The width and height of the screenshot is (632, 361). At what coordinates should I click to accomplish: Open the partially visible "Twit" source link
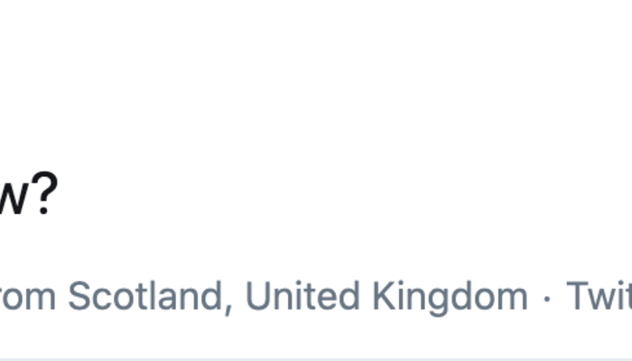pyautogui.click(x=598, y=296)
